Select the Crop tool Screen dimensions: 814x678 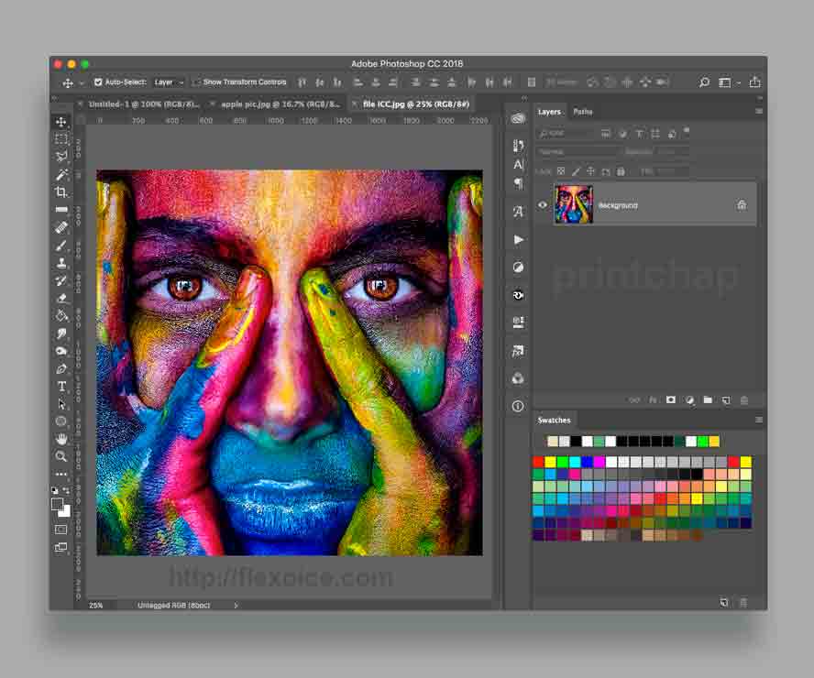click(x=61, y=191)
